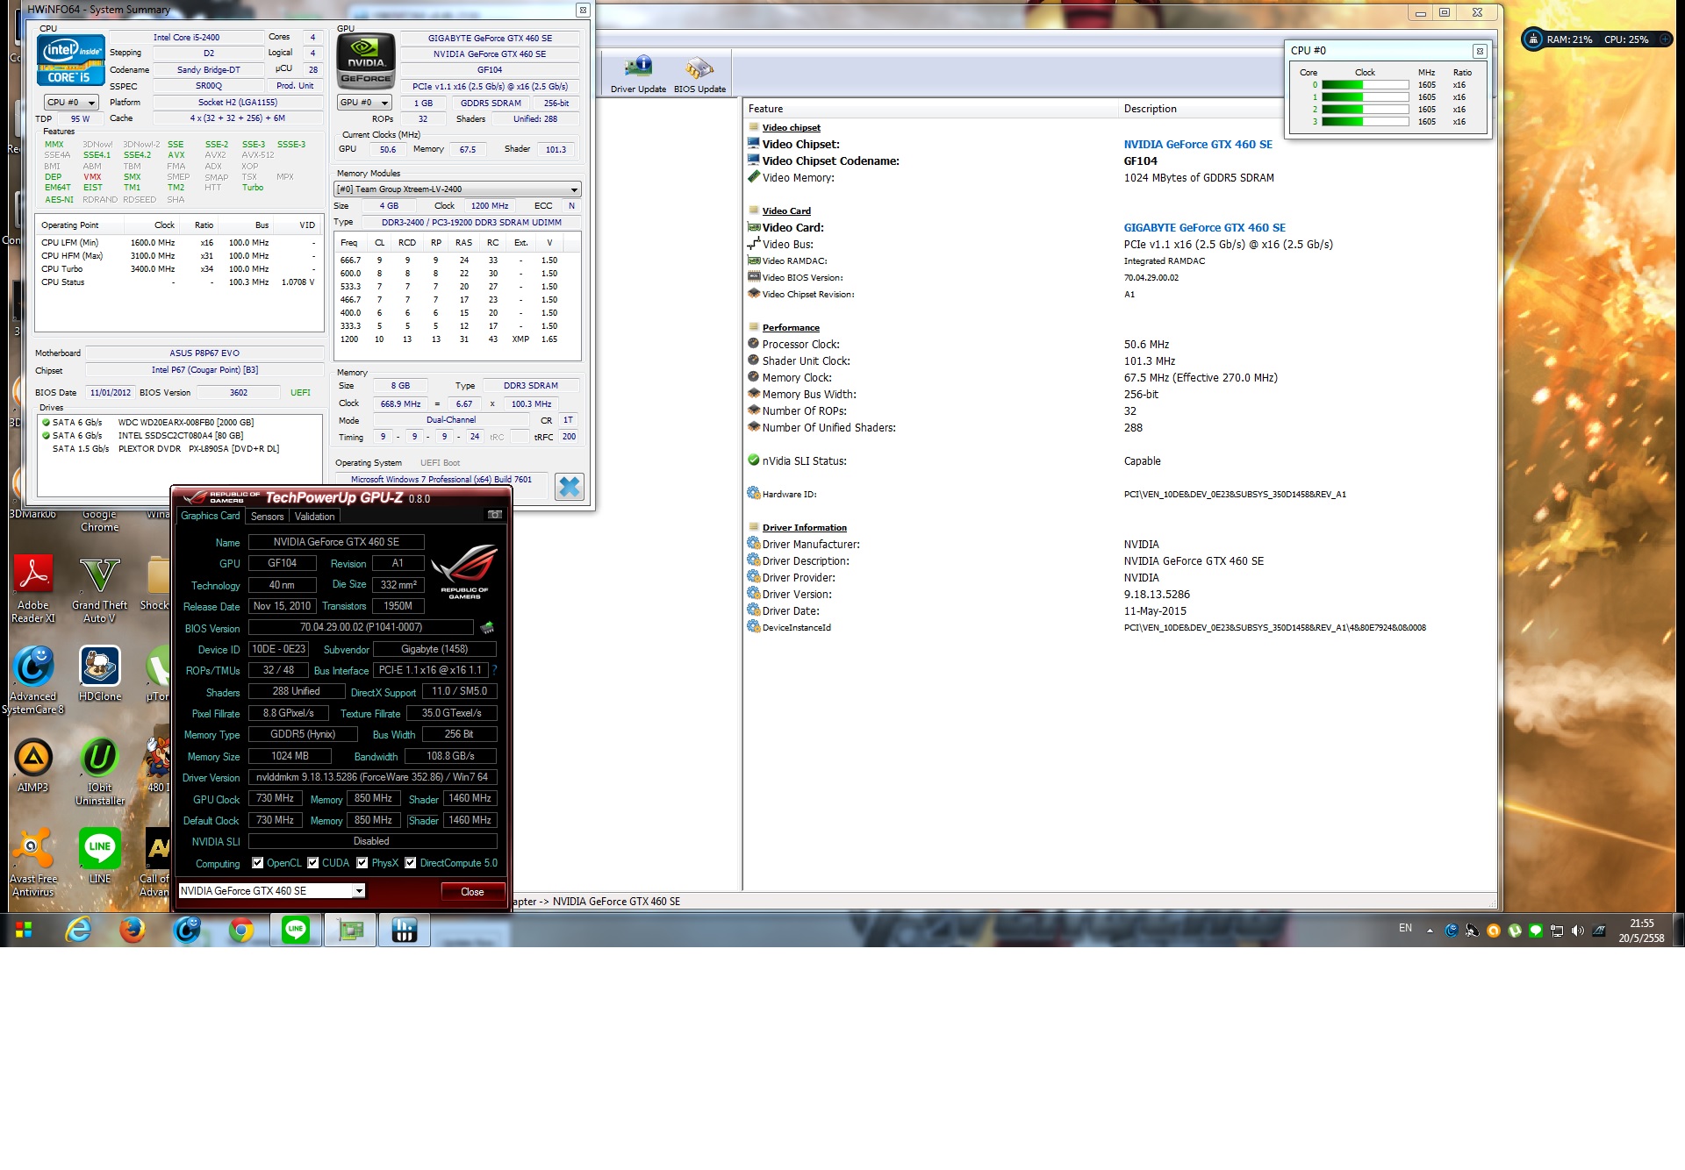Click GPU-Z screenshot camera icon
Image resolution: width=1685 pixels, height=1170 pixels.
(x=495, y=515)
